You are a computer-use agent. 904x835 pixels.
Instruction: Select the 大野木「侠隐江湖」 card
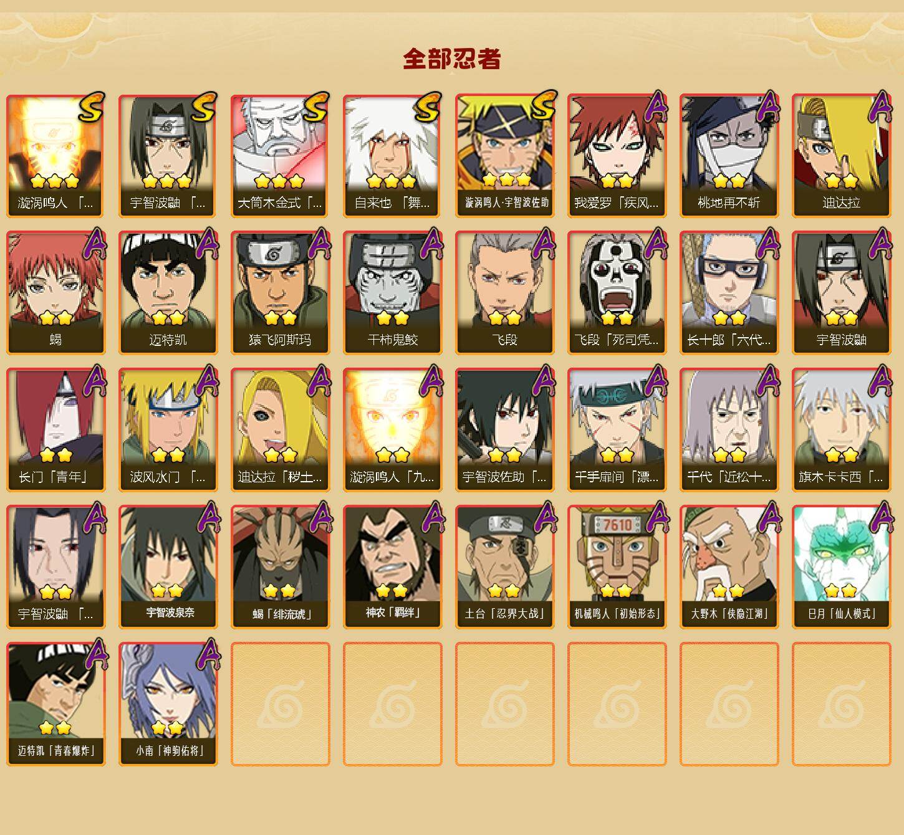pos(729,567)
